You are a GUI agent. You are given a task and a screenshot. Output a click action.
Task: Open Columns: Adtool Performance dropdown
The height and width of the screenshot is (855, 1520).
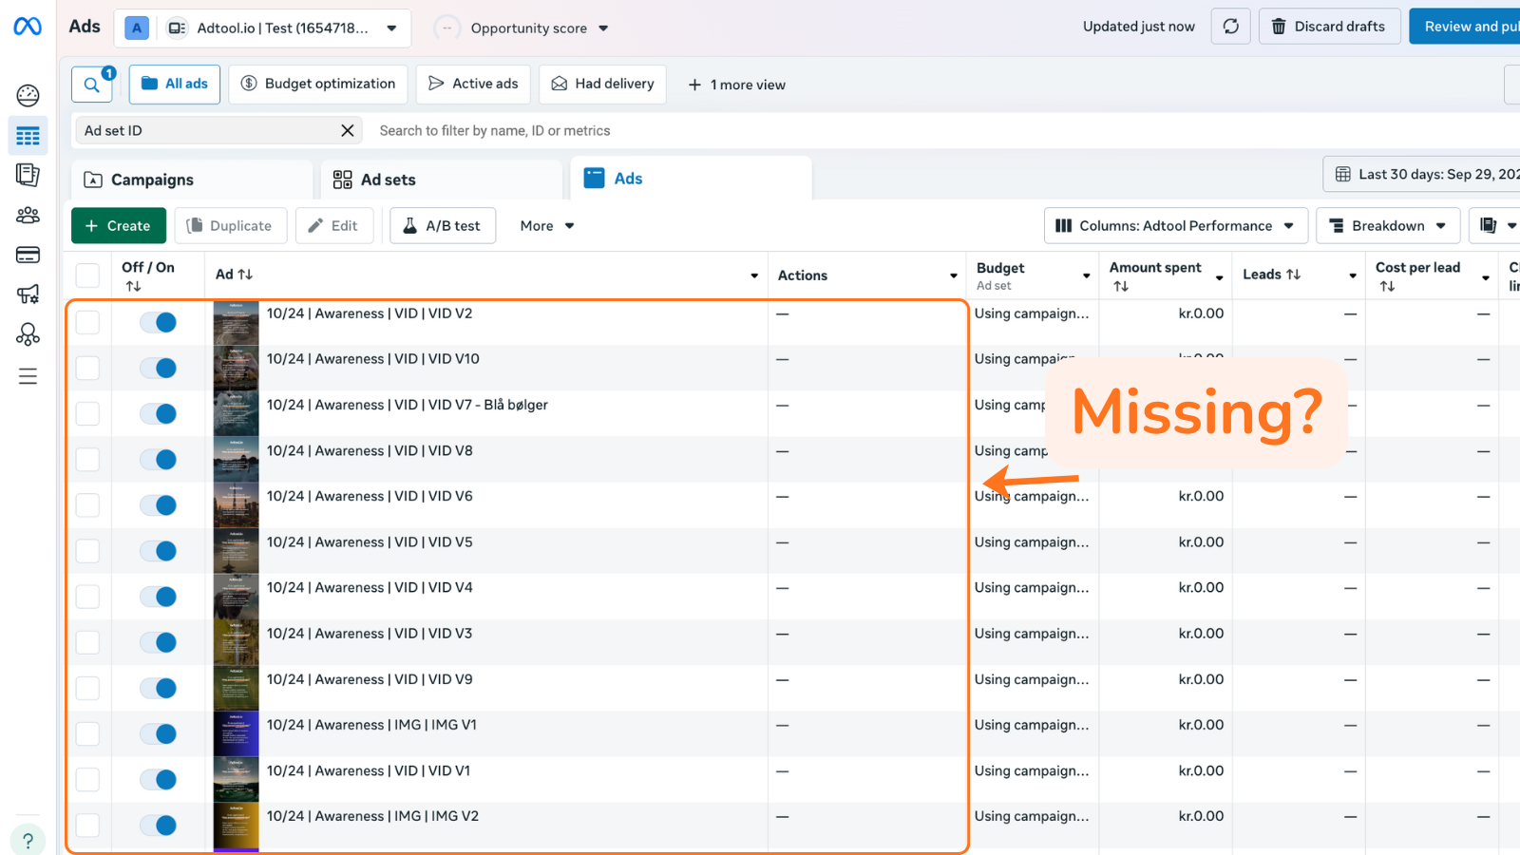point(1175,226)
